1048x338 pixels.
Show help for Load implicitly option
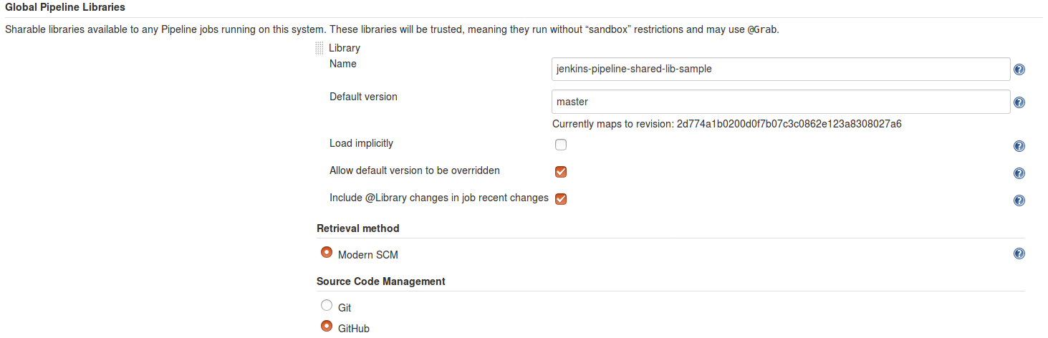click(1019, 146)
